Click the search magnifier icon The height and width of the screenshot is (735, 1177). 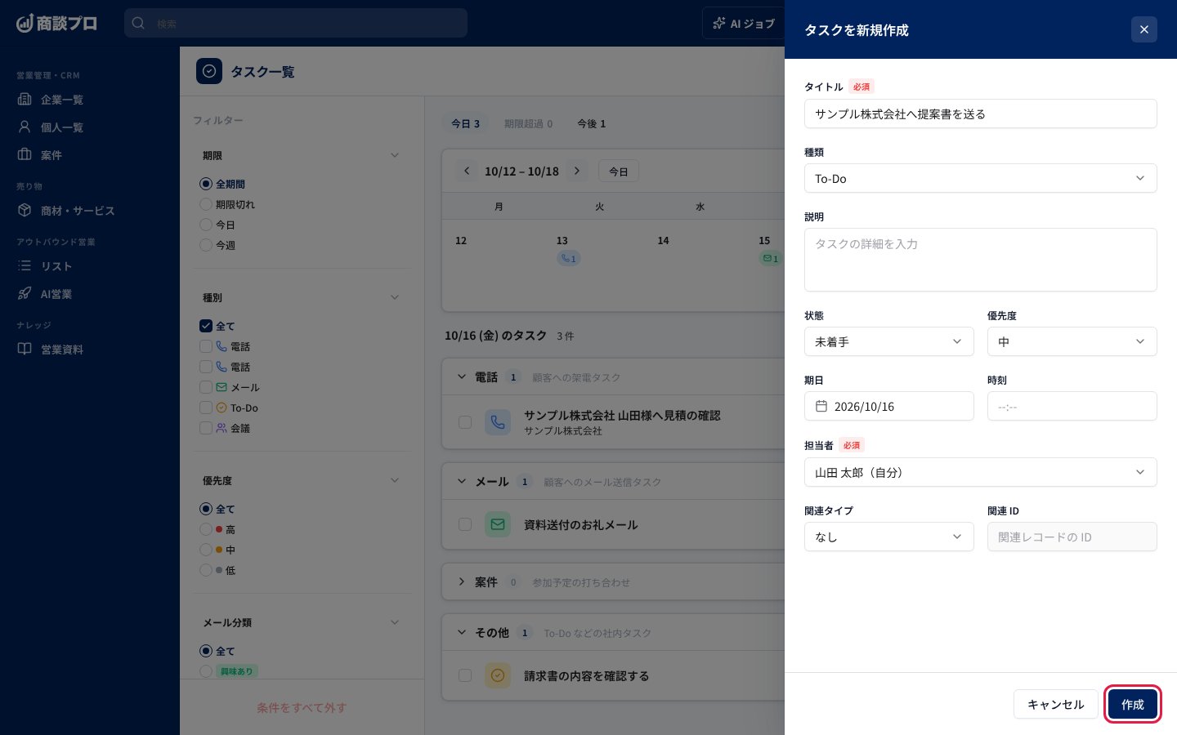139,24
